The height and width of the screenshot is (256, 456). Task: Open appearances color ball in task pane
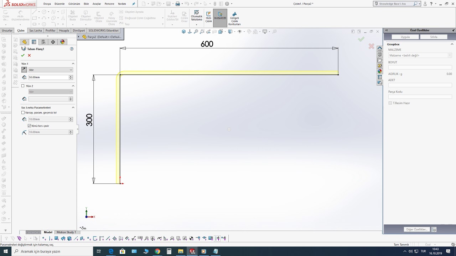click(380, 71)
